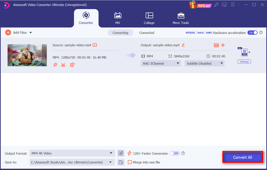The width and height of the screenshot is (267, 170).
Task: Enable 120x Faster Conversion toggle
Action: pyautogui.click(x=175, y=153)
